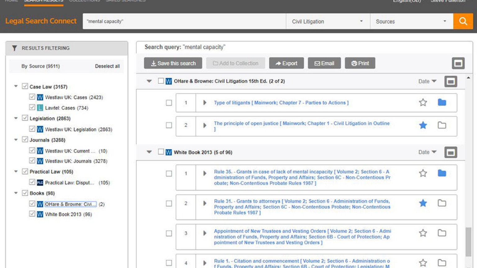Viewport: 477px width, 268px height.
Task: Tick the checkbox for Rule 31 result
Action: click(169, 203)
